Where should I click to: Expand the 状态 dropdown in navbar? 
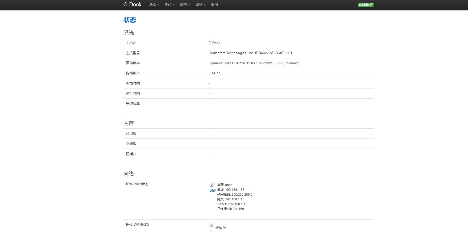pyautogui.click(x=154, y=5)
